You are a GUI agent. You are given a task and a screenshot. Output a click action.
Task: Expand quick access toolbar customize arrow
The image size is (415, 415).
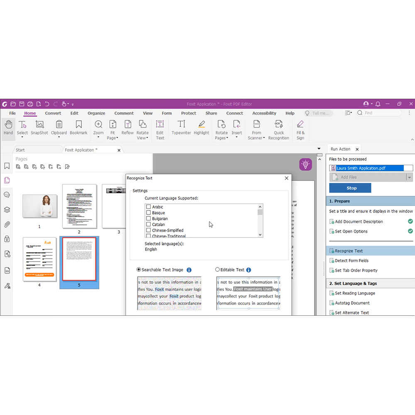click(73, 104)
